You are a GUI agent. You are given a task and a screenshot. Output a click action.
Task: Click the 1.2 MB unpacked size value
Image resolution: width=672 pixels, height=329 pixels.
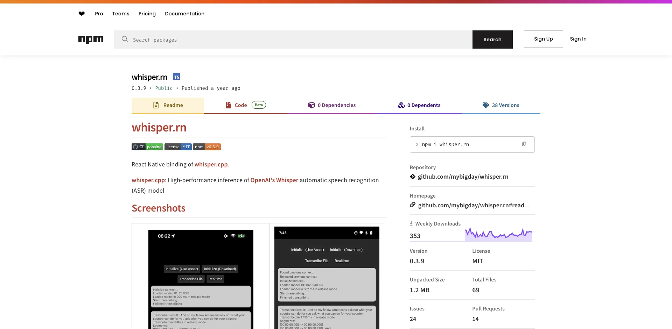(x=420, y=290)
